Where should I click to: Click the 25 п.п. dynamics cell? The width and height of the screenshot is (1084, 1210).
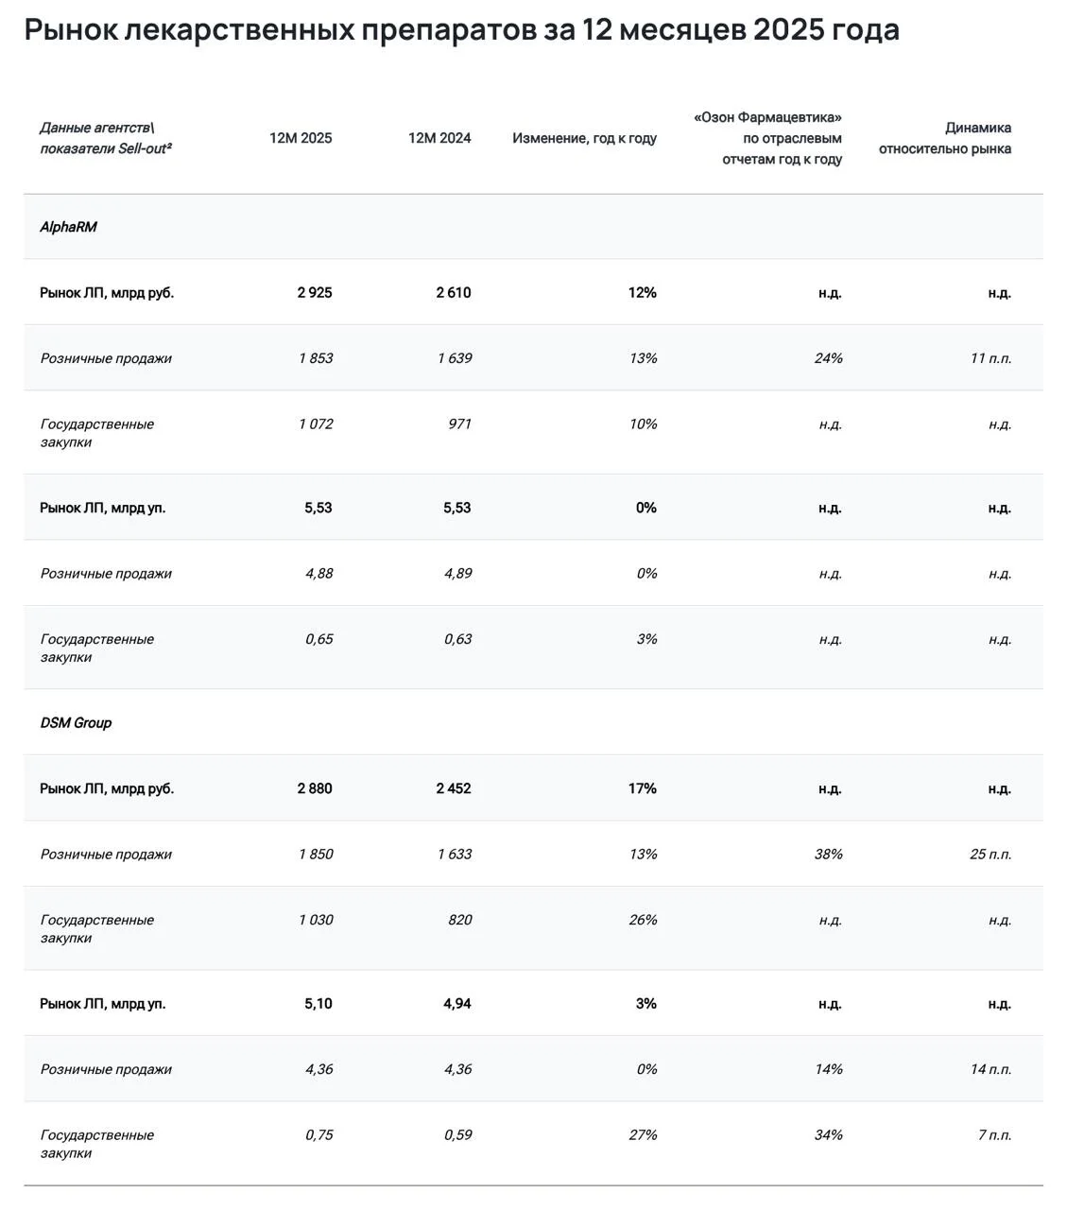990,854
